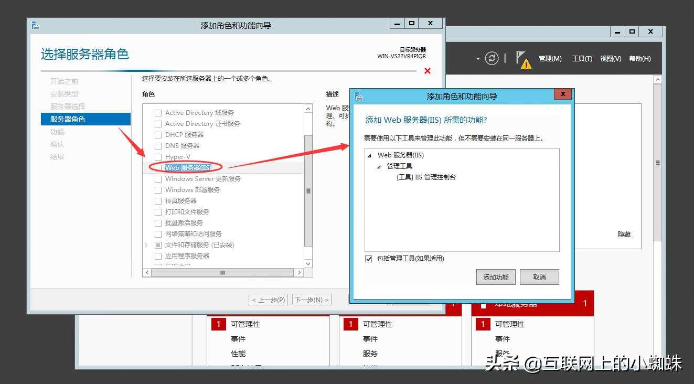Open notifications via the flag icon
The image size is (694, 384).
[519, 57]
